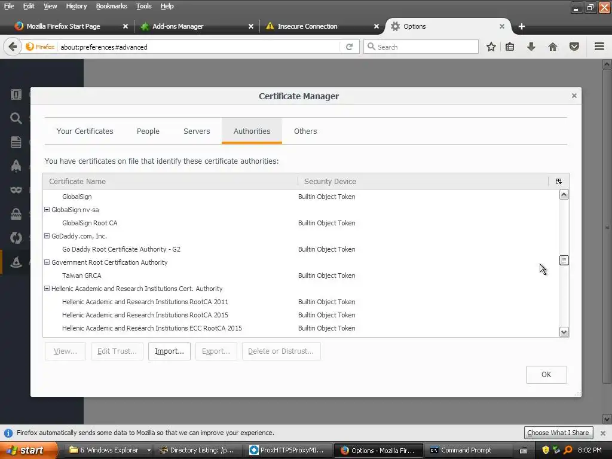Dismiss the data notification bar

point(602,433)
